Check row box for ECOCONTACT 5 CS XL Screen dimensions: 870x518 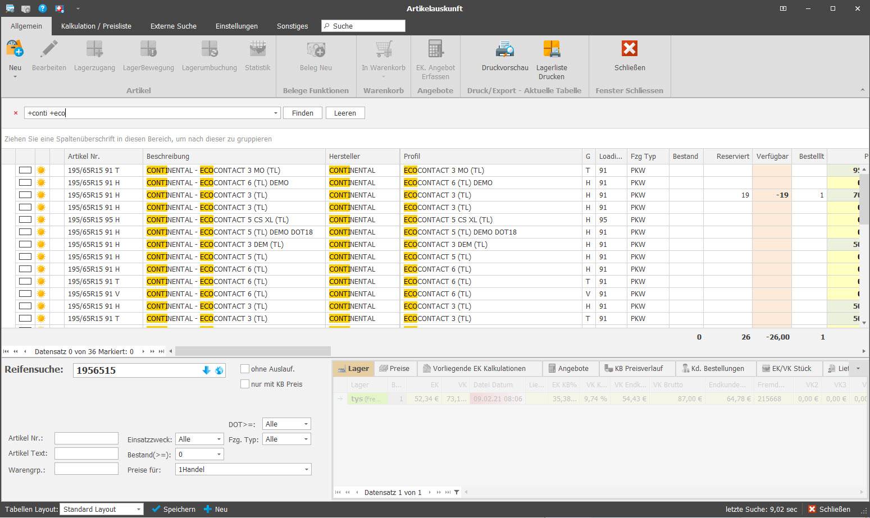click(x=25, y=219)
